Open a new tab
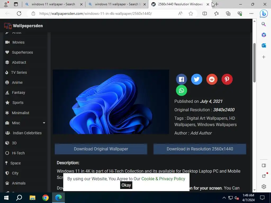The width and height of the screenshot is (271, 203). [216, 4]
